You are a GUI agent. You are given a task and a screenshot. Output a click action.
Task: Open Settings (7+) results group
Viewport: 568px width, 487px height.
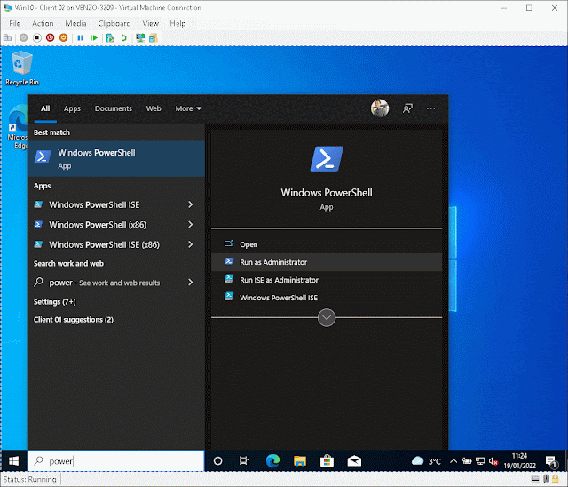[55, 301]
